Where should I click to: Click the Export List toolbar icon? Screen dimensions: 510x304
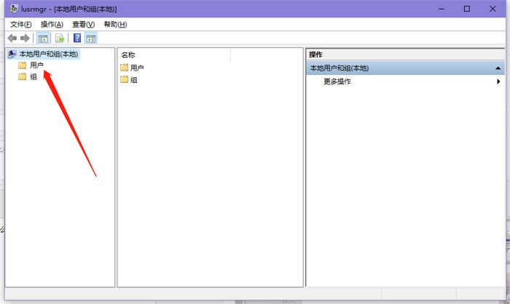tap(60, 39)
